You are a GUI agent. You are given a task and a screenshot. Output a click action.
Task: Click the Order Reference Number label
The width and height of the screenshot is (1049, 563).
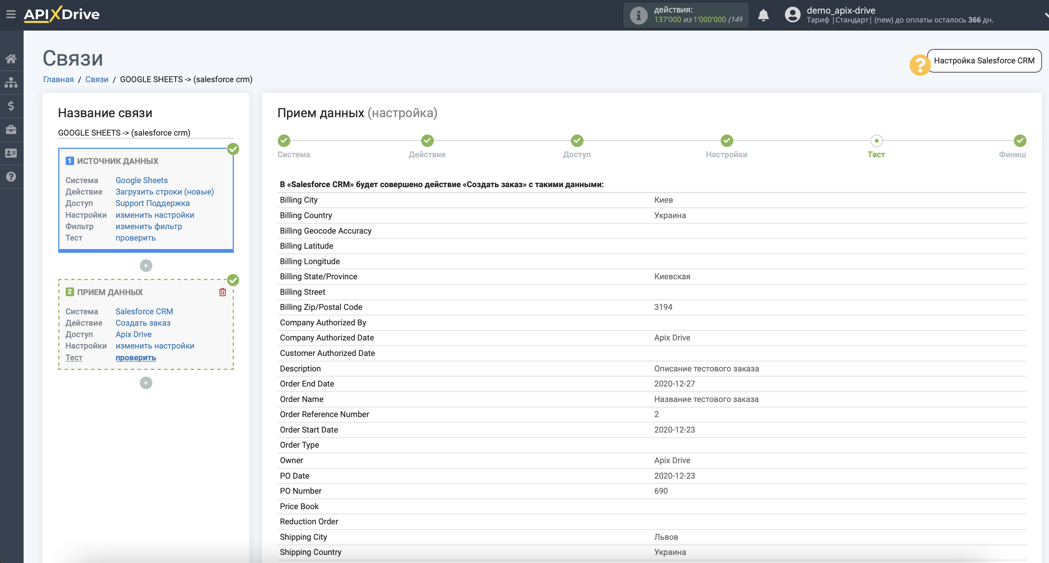[x=324, y=414]
